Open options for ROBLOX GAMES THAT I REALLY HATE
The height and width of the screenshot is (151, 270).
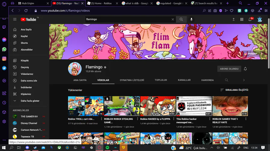click(x=246, y=119)
